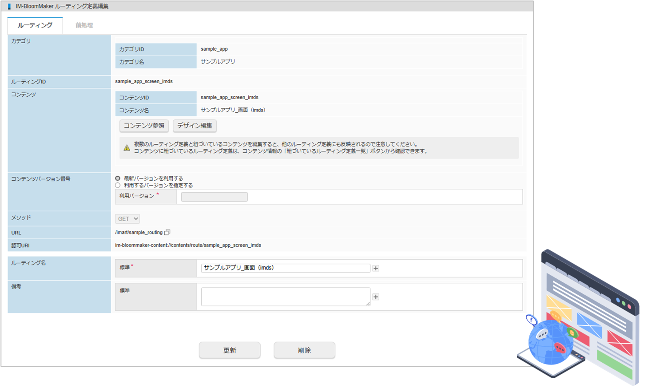This screenshot has height=388, width=648.
Task: Switch to the 前処理 tab
Action: (x=84, y=25)
